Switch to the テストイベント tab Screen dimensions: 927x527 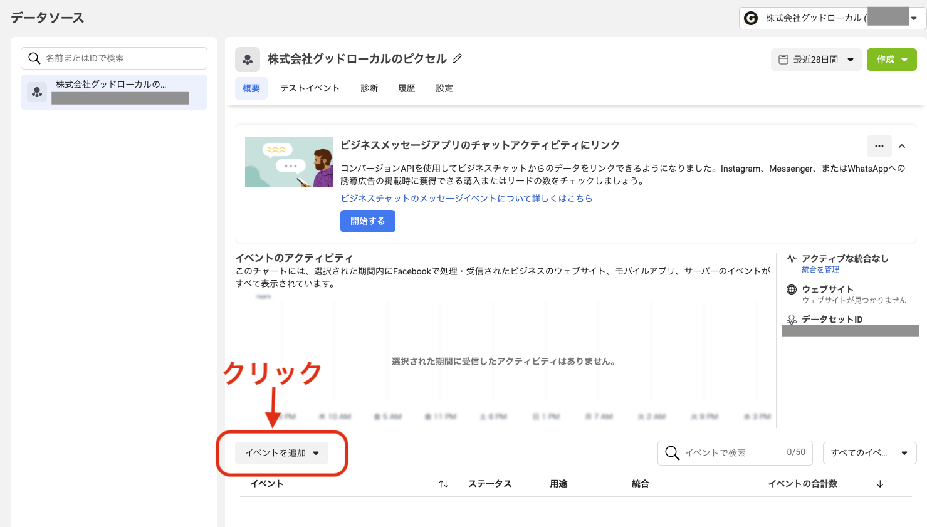coord(310,88)
